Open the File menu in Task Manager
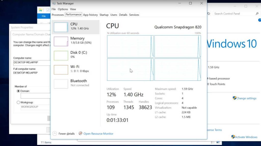This screenshot has width=261, height=146. 54,9
